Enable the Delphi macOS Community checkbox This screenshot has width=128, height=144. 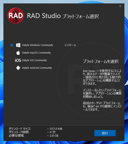pos(12,53)
